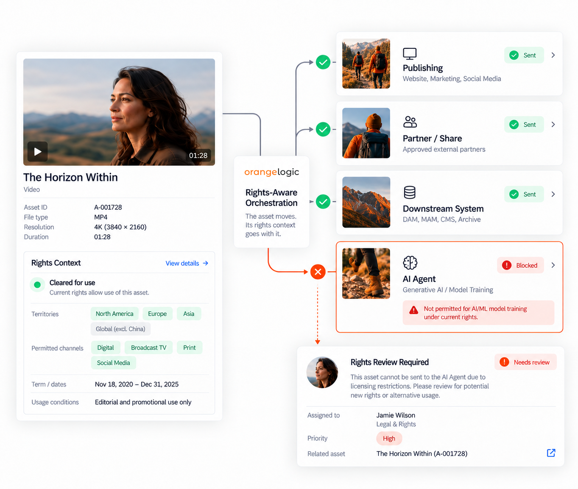This screenshot has height=489, width=578.
Task: Open View details link in Rights Context
Action: click(x=187, y=263)
